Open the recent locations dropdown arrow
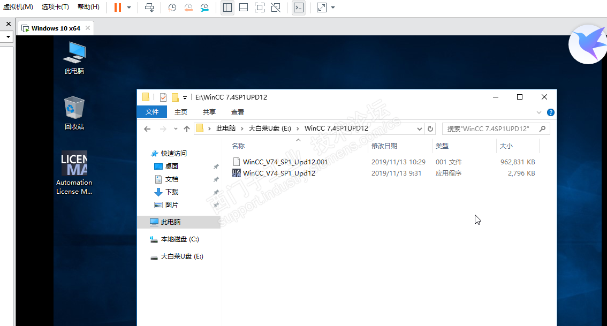Viewport: 607px width, 326px height. pyautogui.click(x=176, y=129)
